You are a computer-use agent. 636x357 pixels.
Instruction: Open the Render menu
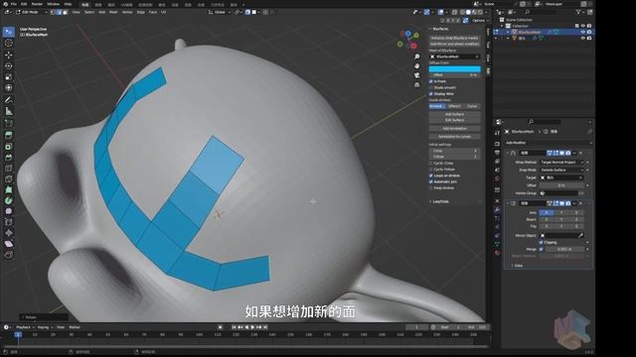tap(37, 4)
